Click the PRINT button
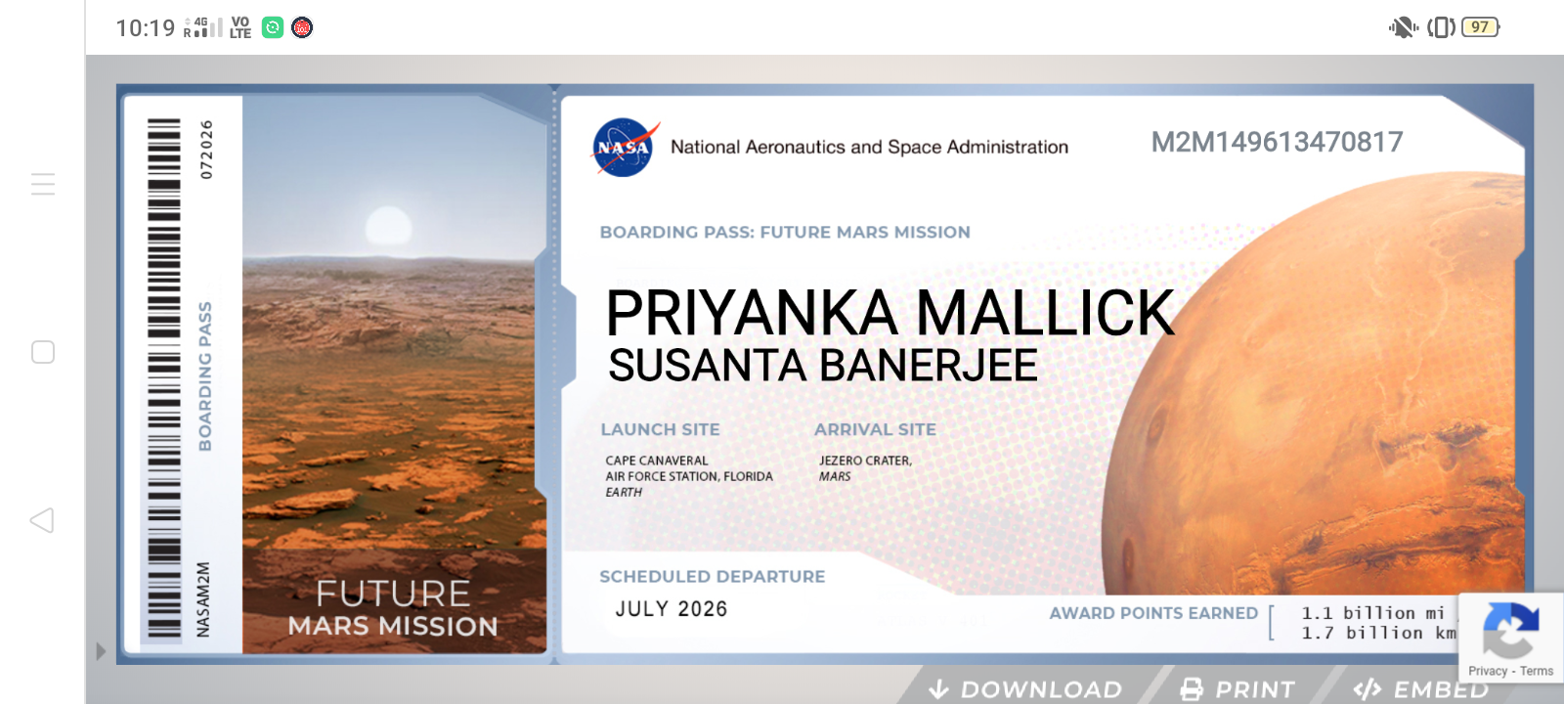This screenshot has width=1564, height=704. pyautogui.click(x=1238, y=688)
